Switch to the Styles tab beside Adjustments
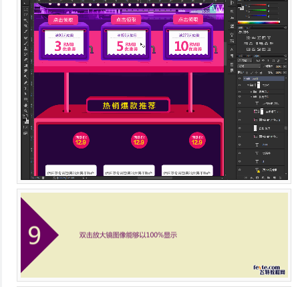This screenshot has height=287, width=296. (x=248, y=27)
